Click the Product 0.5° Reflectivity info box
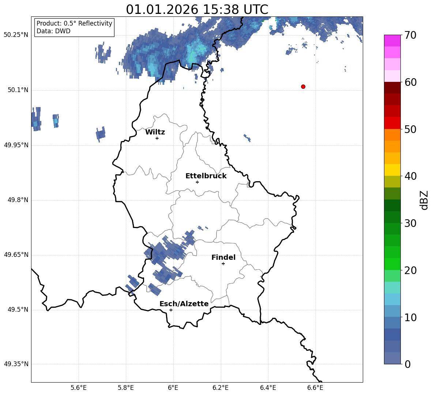Viewport: 433px width, 395px height. click(x=74, y=27)
